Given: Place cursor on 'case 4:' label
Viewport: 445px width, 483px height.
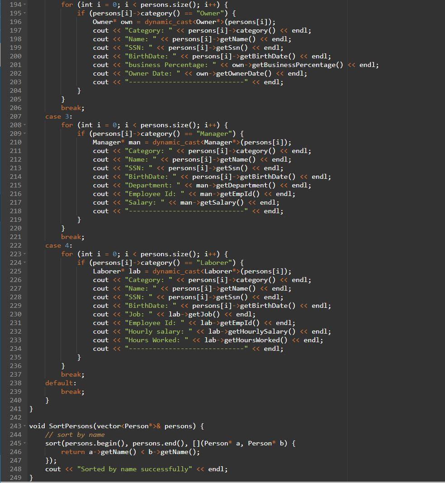Looking at the screenshot, I should (59, 245).
